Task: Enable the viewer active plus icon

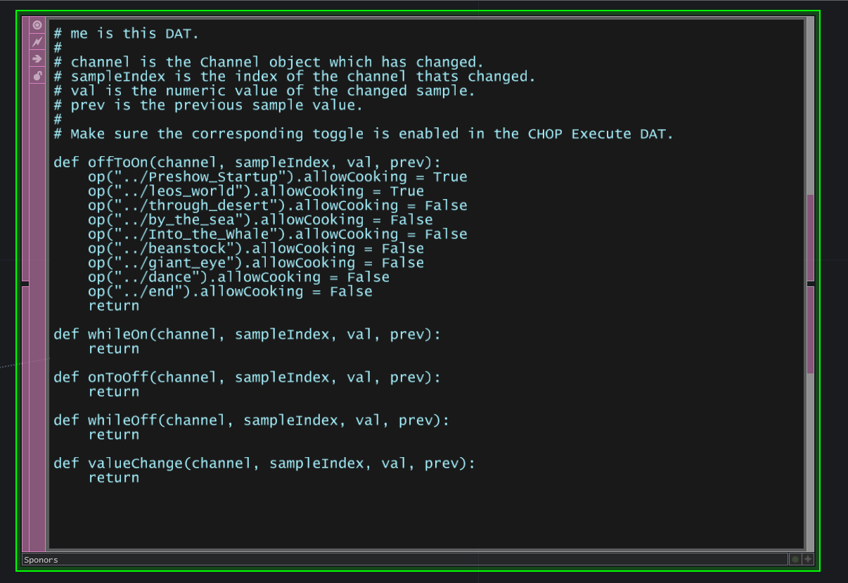Action: click(808, 560)
